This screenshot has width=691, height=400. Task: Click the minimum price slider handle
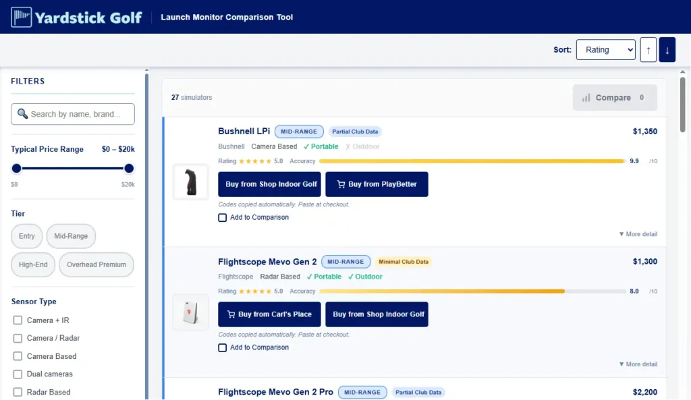(16, 168)
